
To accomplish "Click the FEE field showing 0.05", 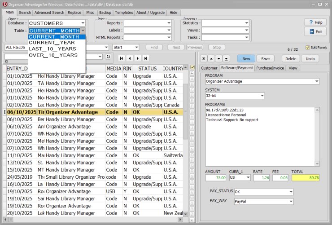I will [x=280, y=177].
